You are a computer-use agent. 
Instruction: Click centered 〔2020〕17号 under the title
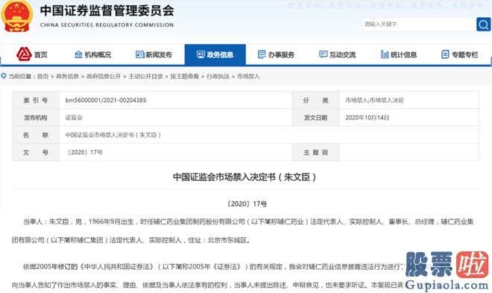(247, 204)
